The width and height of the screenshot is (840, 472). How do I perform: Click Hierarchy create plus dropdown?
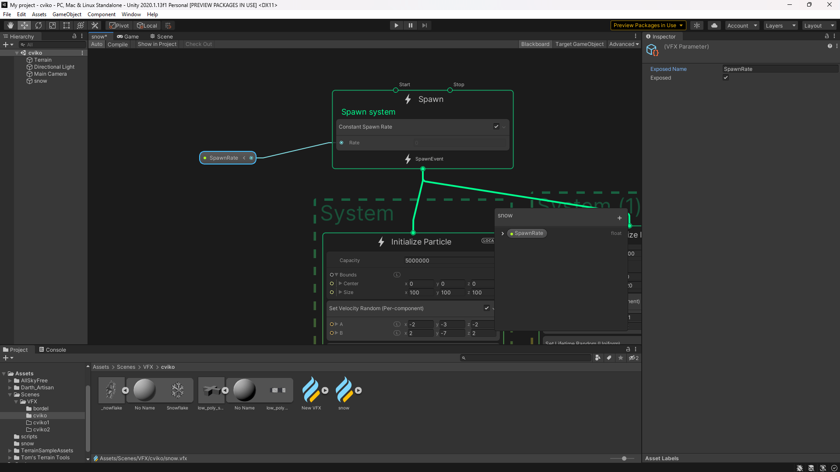click(x=8, y=44)
